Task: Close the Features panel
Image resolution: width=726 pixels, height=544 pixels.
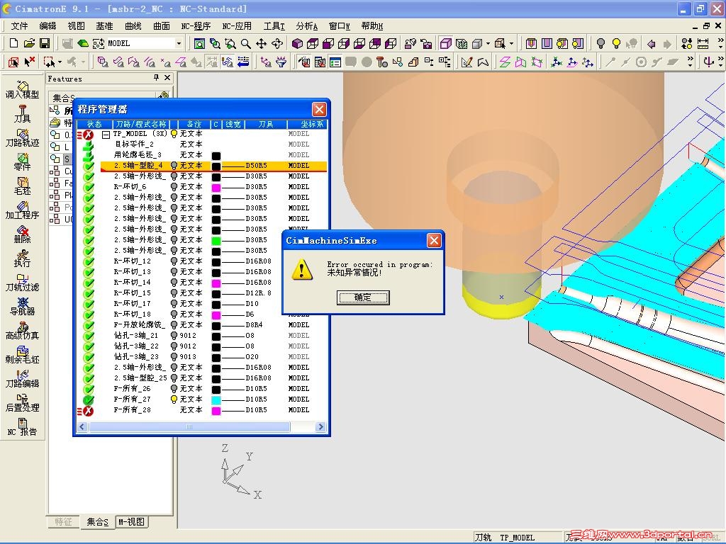Action: pos(167,78)
